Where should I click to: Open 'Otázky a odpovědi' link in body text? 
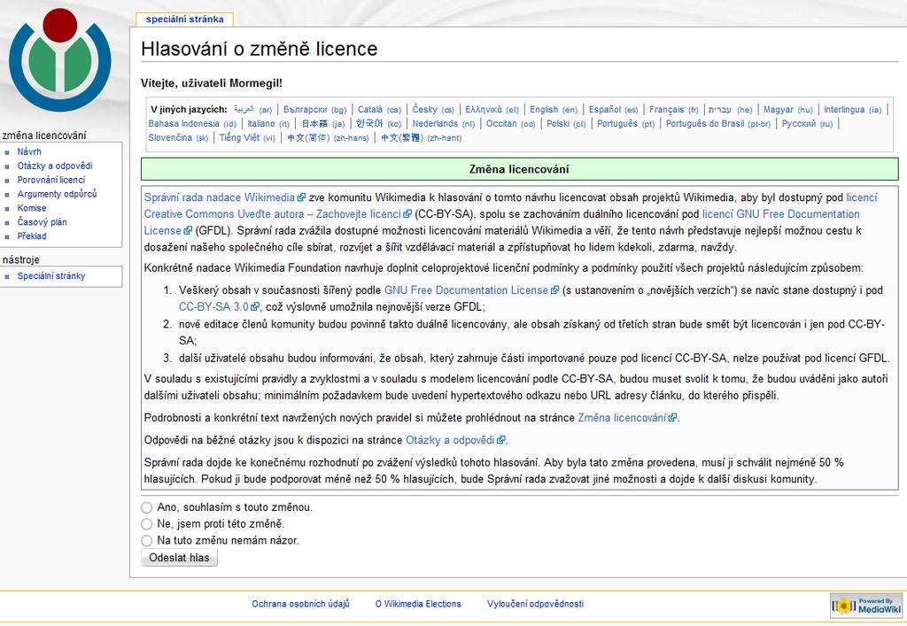tap(456, 440)
